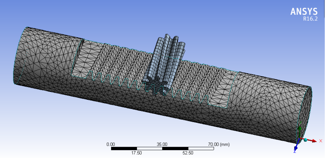
Task: Click the '0.00' ruler label
Action: pyautogui.click(x=111, y=144)
